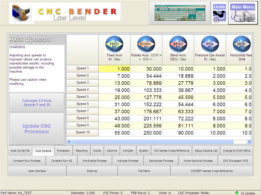Open the Axis Config File tab
Viewport: 261px width, 195px height.
pyautogui.click(x=20, y=151)
